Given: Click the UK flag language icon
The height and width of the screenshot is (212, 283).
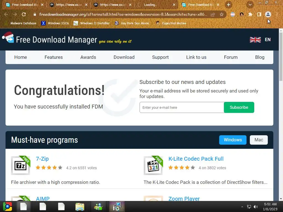Looking at the screenshot, I should (255, 40).
